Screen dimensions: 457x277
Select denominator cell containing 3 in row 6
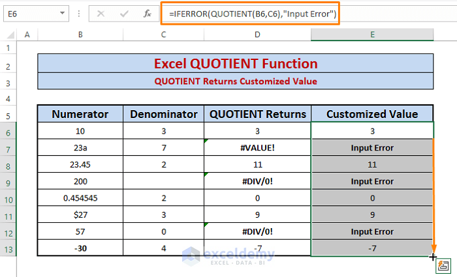click(x=163, y=131)
